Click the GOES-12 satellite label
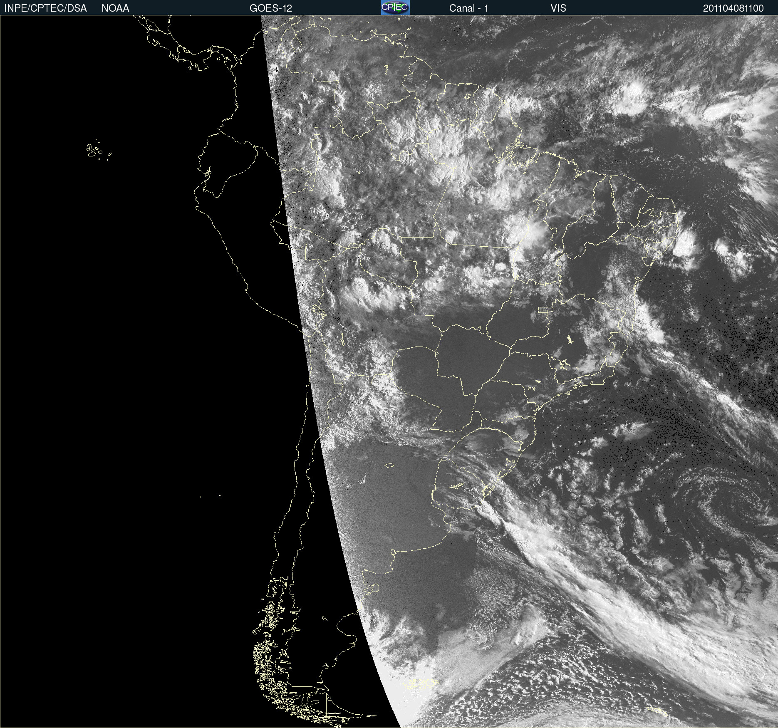Viewport: 778px width, 728px height. pos(271,8)
